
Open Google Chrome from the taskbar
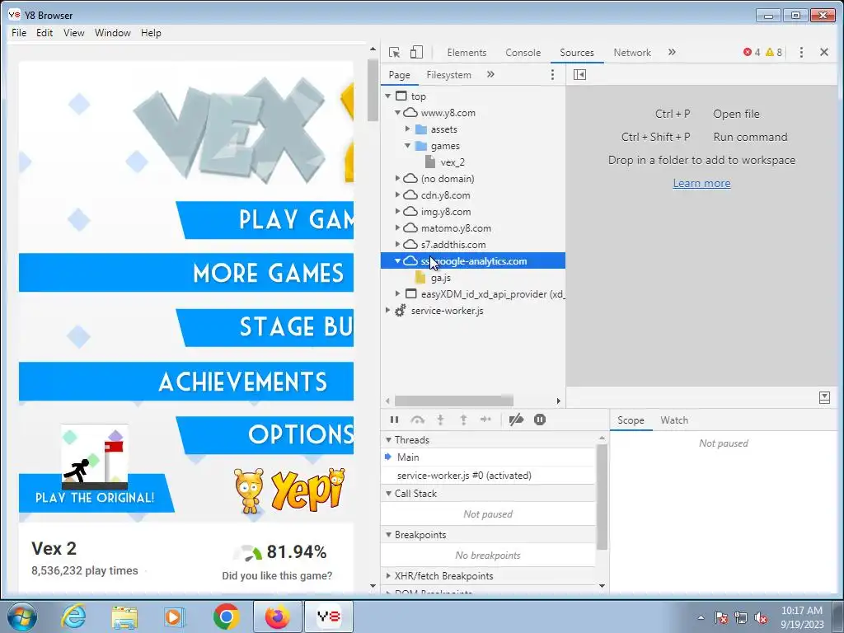click(226, 617)
